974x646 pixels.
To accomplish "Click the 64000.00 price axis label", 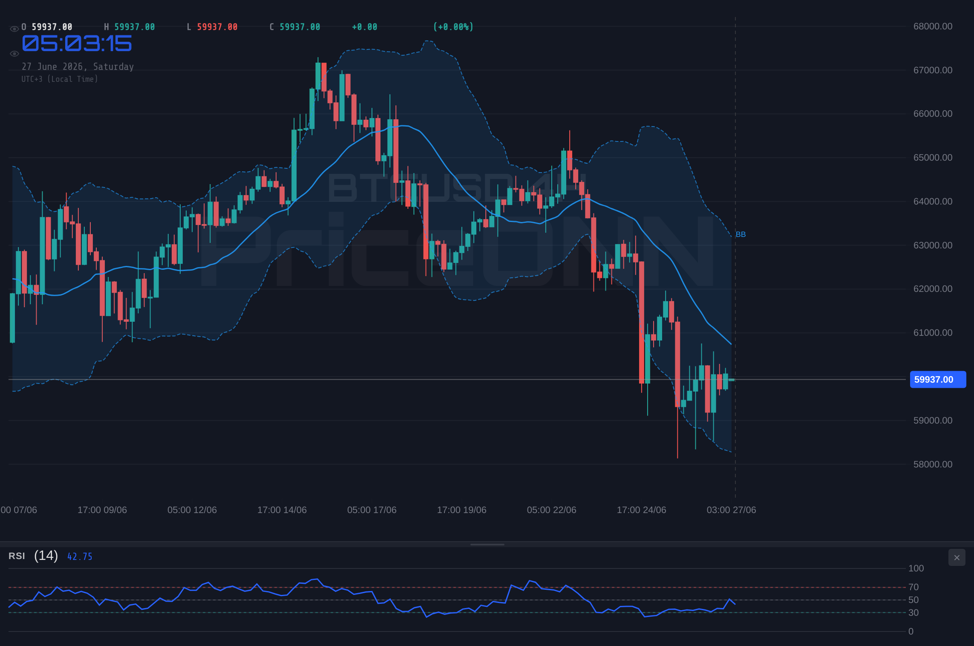I will tap(933, 202).
